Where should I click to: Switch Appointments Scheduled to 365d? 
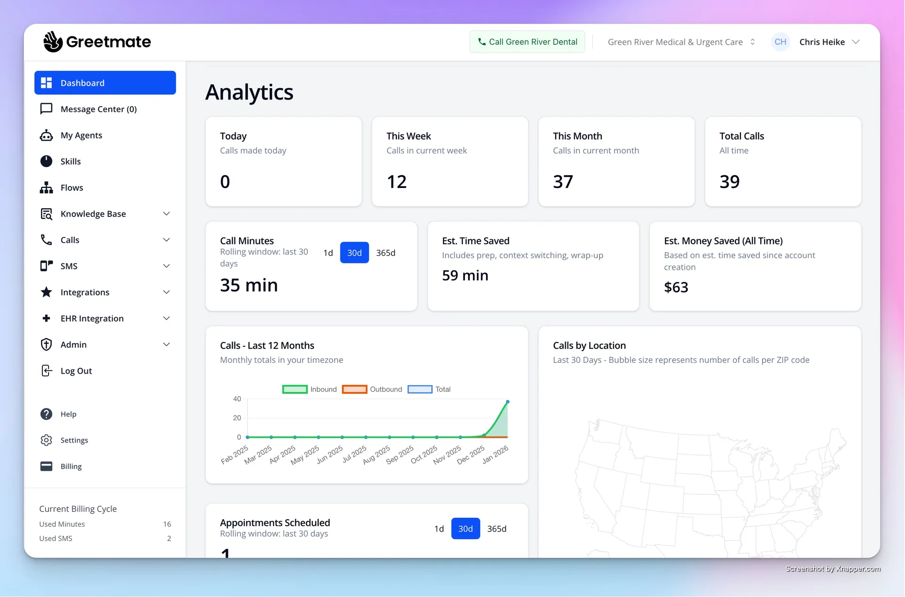(497, 528)
